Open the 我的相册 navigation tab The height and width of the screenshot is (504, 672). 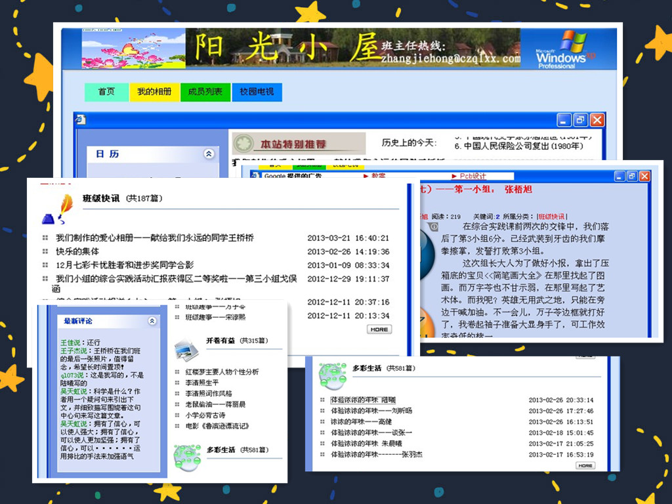tap(154, 92)
